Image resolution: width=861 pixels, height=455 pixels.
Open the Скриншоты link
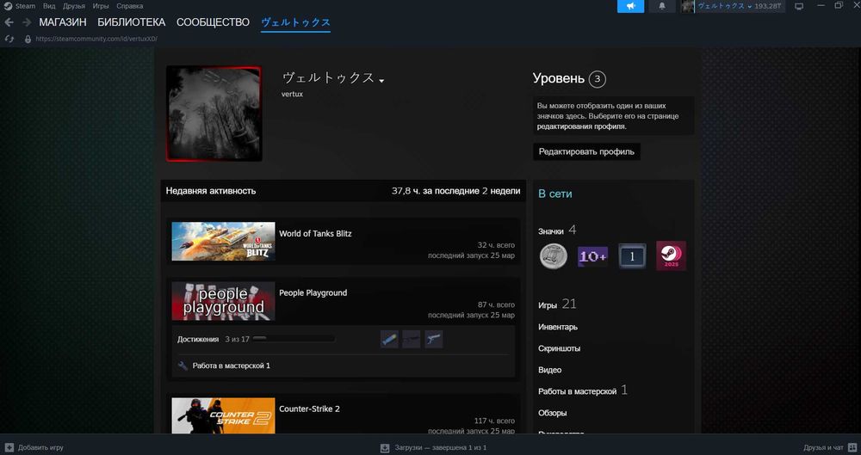[x=559, y=348]
